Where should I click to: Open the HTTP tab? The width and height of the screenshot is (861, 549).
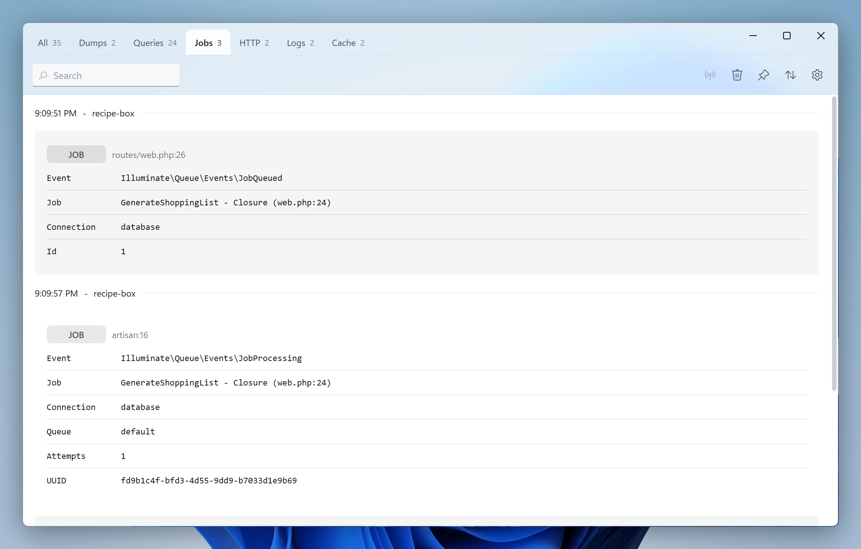point(254,43)
